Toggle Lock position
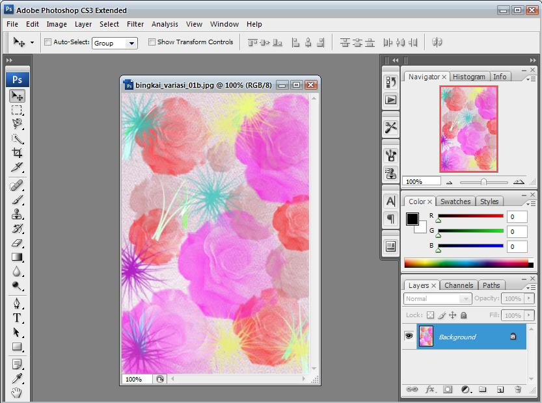Screen dimensions: 542x403 pyautogui.click(x=452, y=315)
